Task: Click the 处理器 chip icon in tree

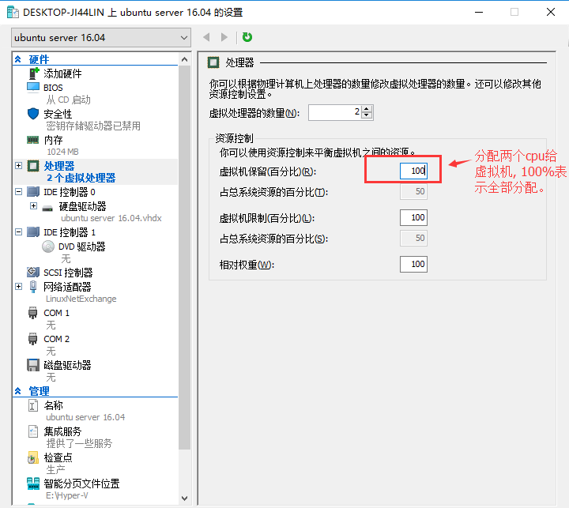Action: click(x=33, y=166)
